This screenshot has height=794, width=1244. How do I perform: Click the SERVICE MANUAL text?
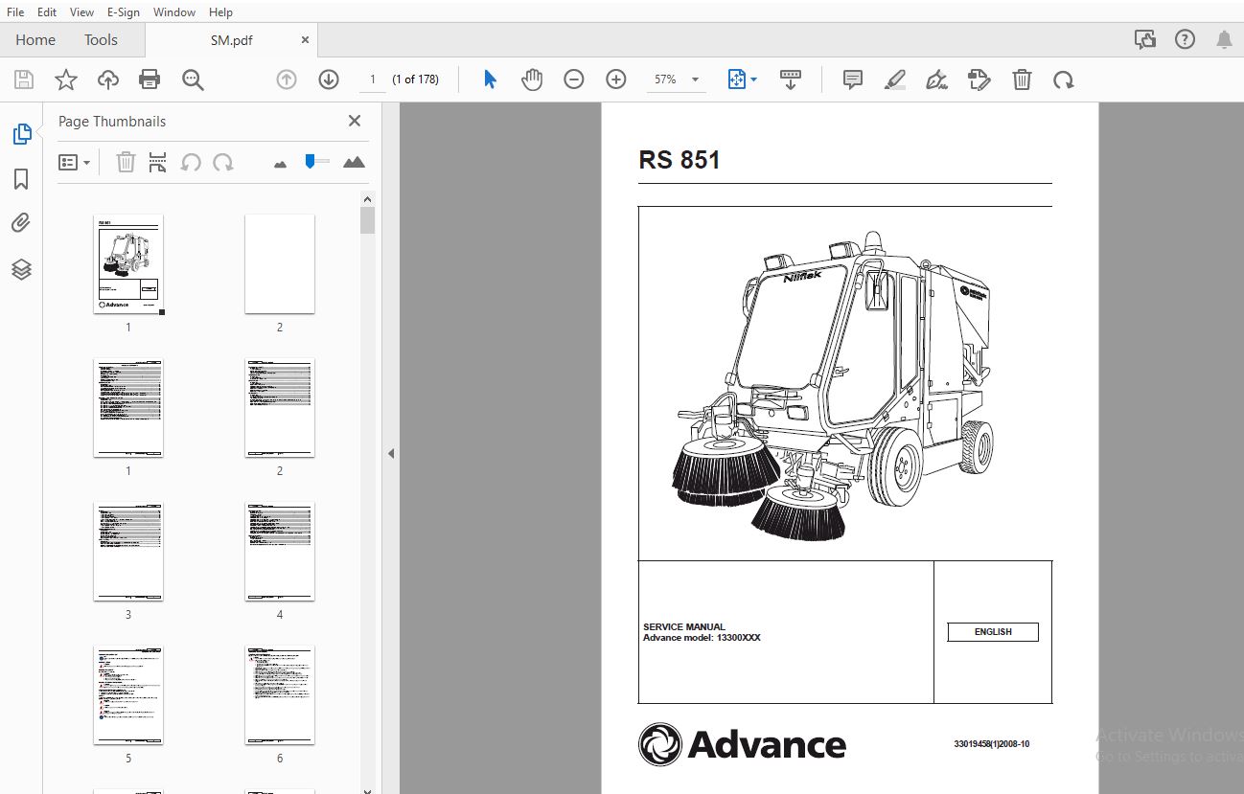[684, 627]
